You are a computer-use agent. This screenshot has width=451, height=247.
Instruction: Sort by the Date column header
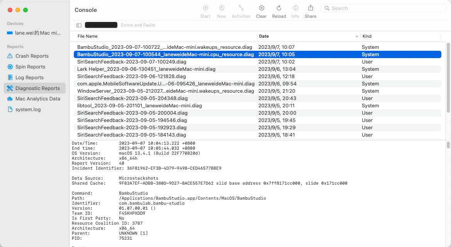coord(264,36)
